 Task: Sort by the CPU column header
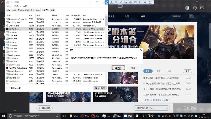66,15
